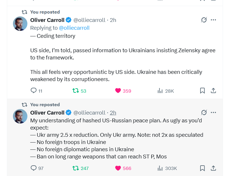Open more options on peace plan post

pos(213,113)
